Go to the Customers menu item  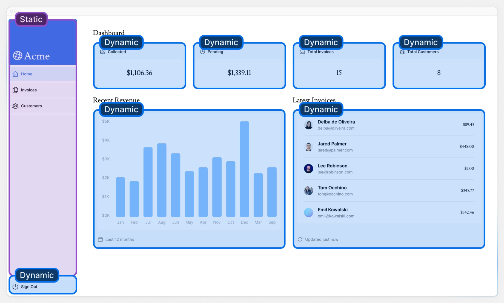coord(31,106)
